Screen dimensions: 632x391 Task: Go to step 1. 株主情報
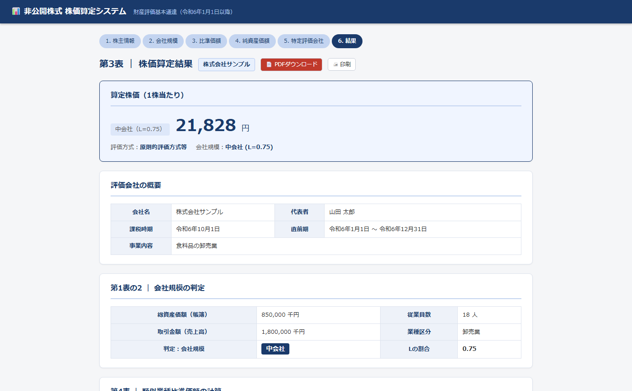point(120,41)
